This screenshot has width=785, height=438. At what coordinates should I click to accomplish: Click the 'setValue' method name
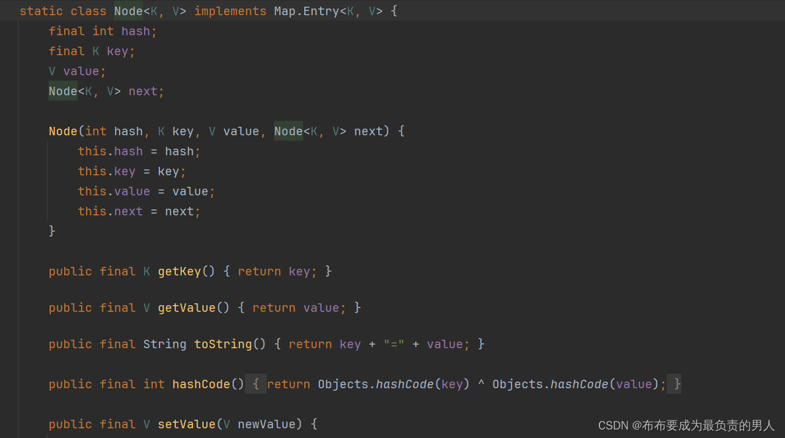[x=187, y=424]
